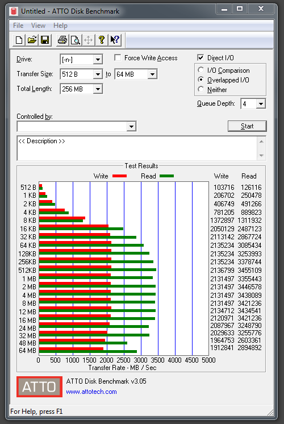The image size is (284, 424).
Task: Expand the Controlled by combo box
Action: (x=131, y=127)
